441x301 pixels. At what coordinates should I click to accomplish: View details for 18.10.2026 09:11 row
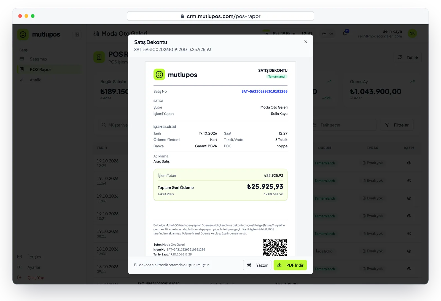[409, 269]
